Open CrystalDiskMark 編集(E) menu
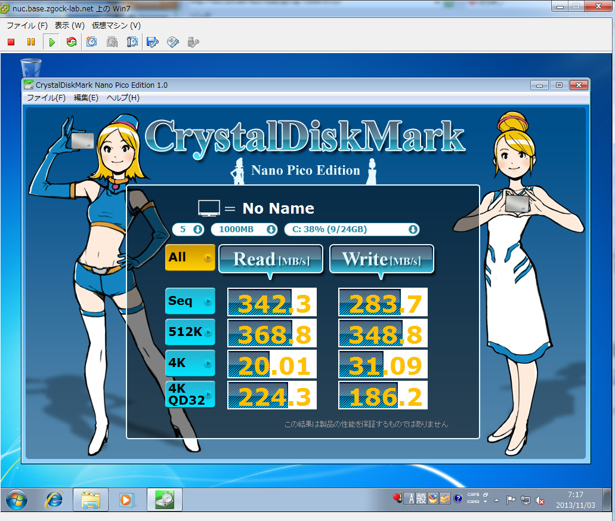The height and width of the screenshot is (521, 615). point(86,98)
